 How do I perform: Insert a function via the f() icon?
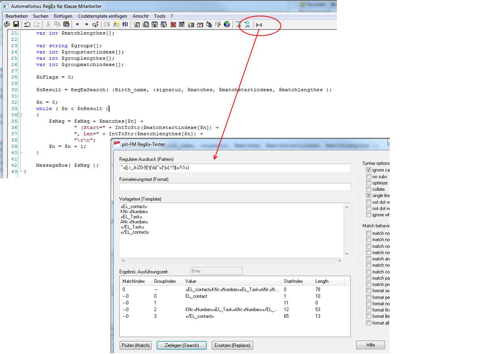(x=125, y=24)
